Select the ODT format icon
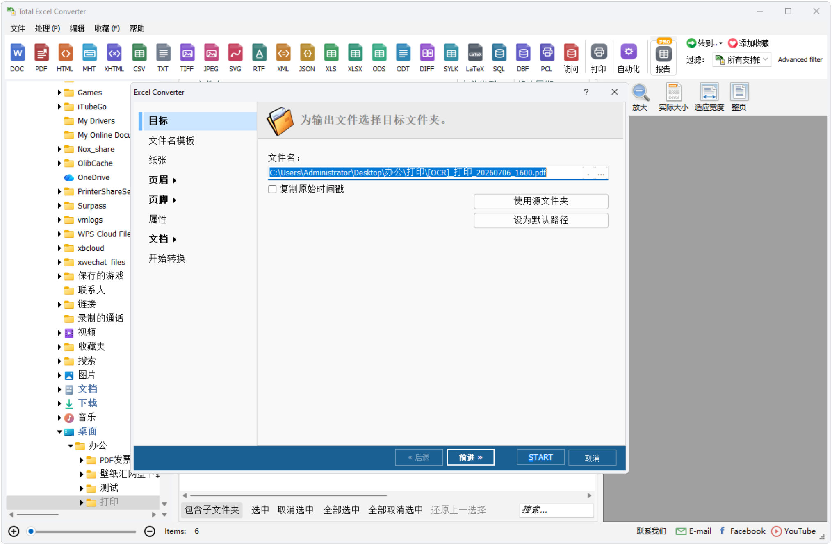The image size is (832, 545). (x=403, y=58)
